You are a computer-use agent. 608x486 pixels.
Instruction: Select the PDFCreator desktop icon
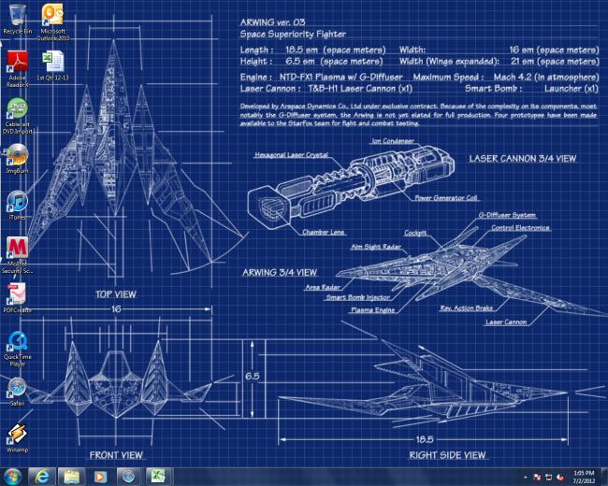(18, 297)
